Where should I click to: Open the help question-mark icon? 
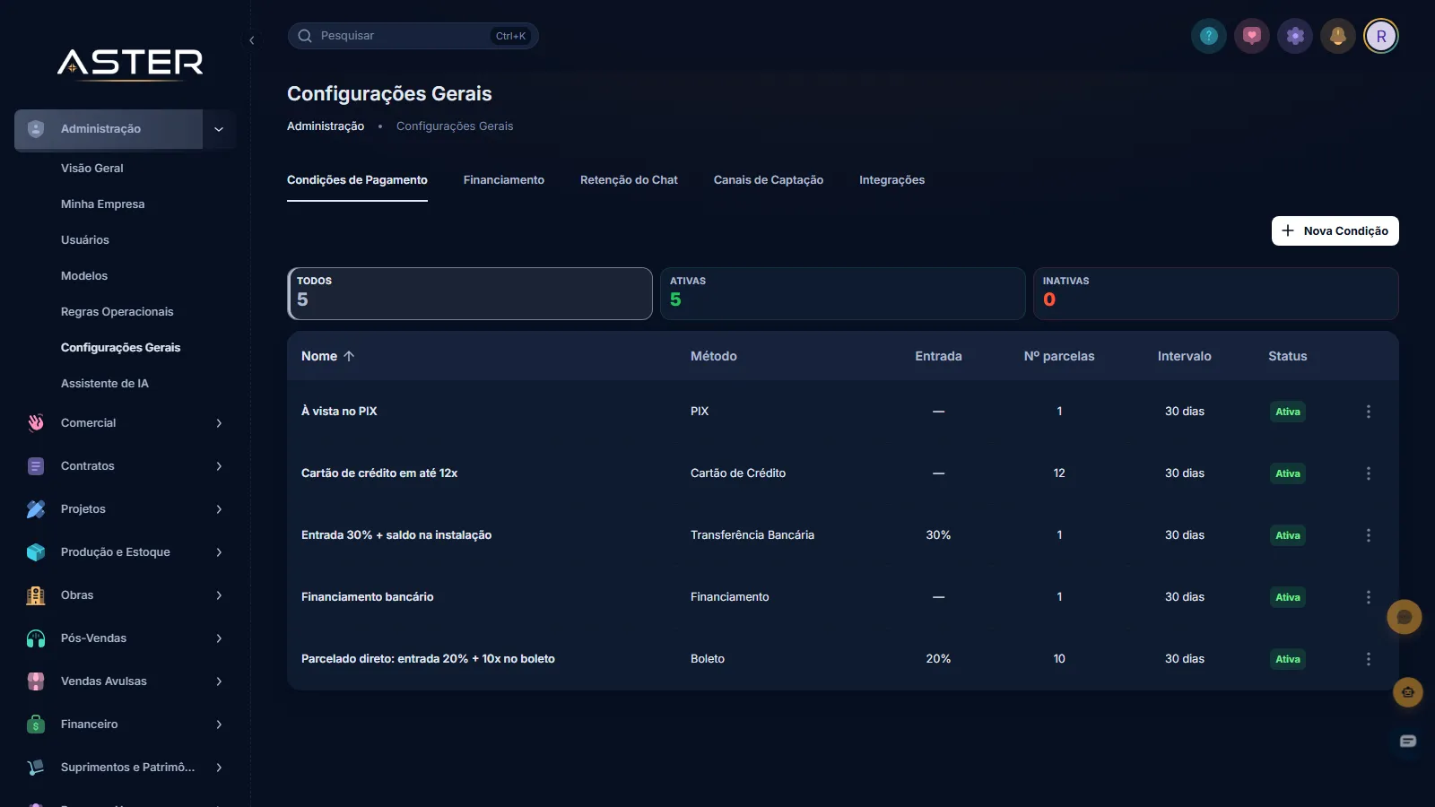tap(1209, 36)
